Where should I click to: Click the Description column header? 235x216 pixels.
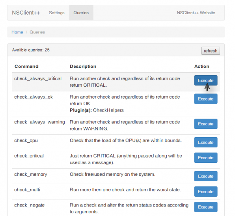(83, 66)
